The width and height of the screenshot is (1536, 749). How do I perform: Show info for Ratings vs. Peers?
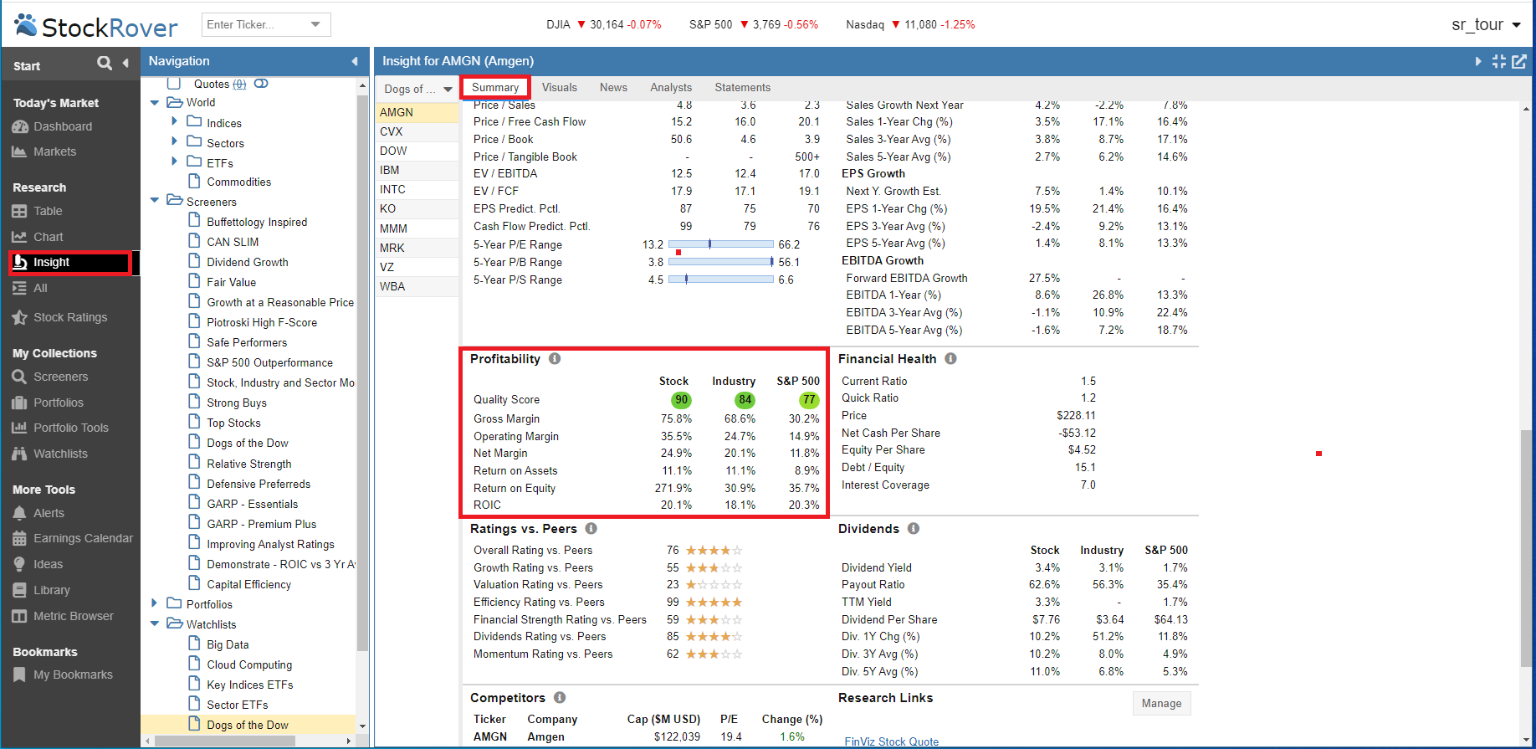[x=591, y=529]
